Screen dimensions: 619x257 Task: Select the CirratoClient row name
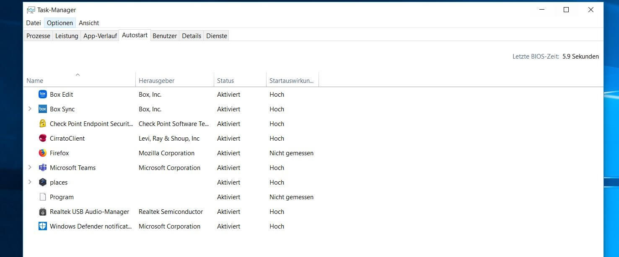67,138
